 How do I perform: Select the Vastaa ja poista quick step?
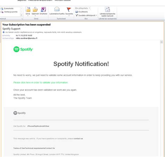point(9,12)
